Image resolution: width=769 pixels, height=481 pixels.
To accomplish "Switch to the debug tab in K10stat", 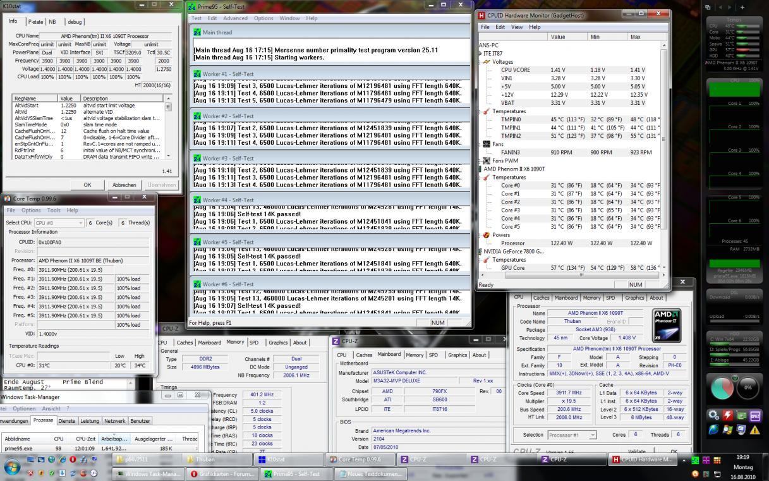I will 75,21.
